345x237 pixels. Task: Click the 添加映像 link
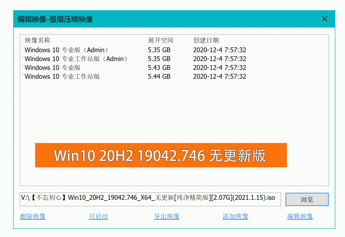[235, 216]
